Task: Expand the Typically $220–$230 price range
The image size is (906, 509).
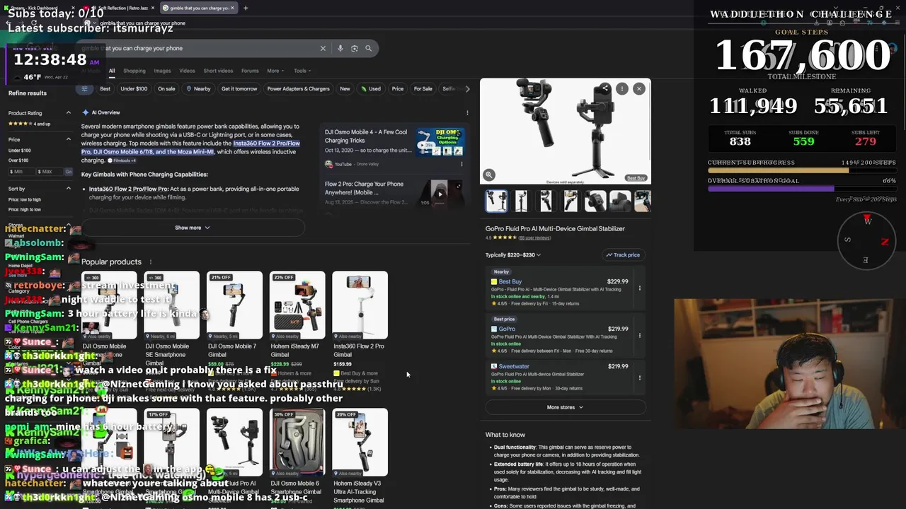Action: (512, 255)
